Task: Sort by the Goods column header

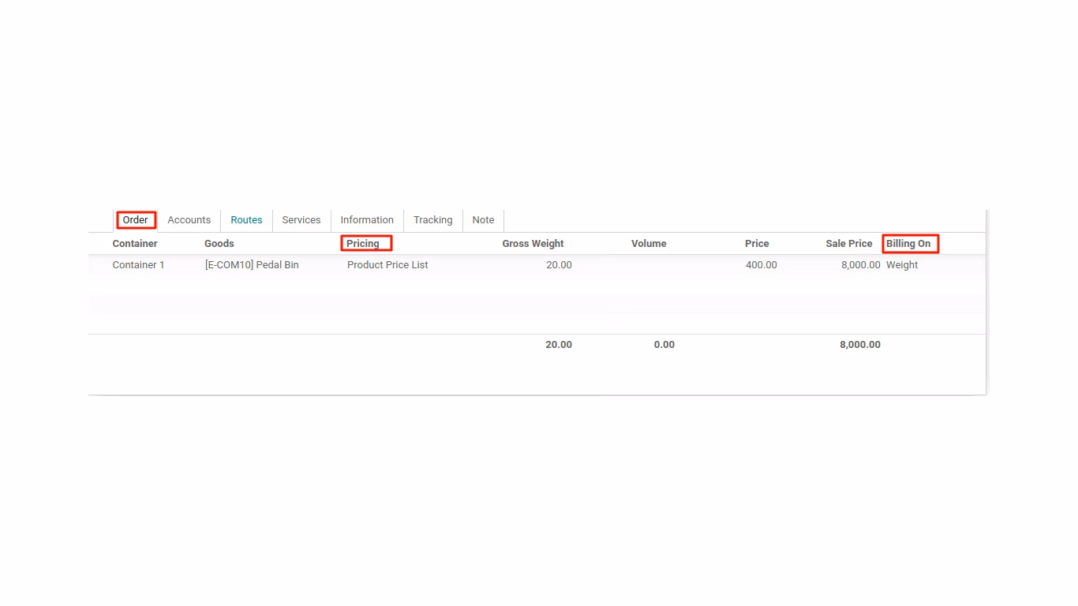Action: pyautogui.click(x=219, y=244)
